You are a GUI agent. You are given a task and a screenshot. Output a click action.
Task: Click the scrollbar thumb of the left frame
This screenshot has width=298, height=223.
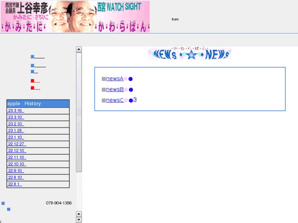pyautogui.click(x=79, y=112)
